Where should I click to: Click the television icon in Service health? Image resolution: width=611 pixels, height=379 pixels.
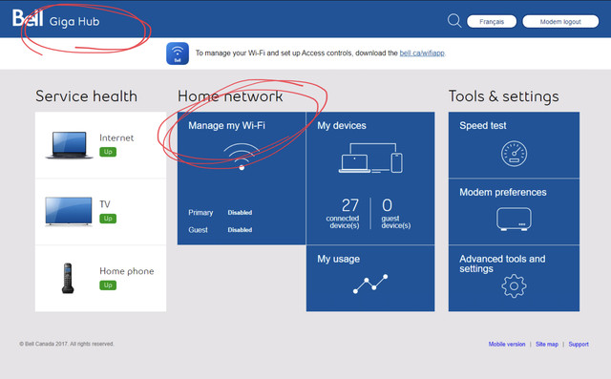69,211
